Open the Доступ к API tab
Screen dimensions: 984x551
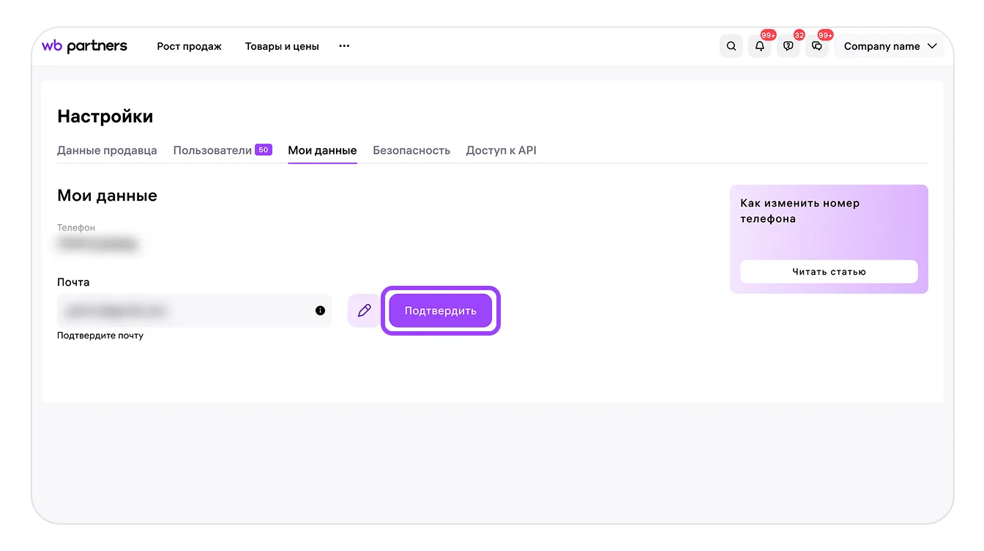502,150
